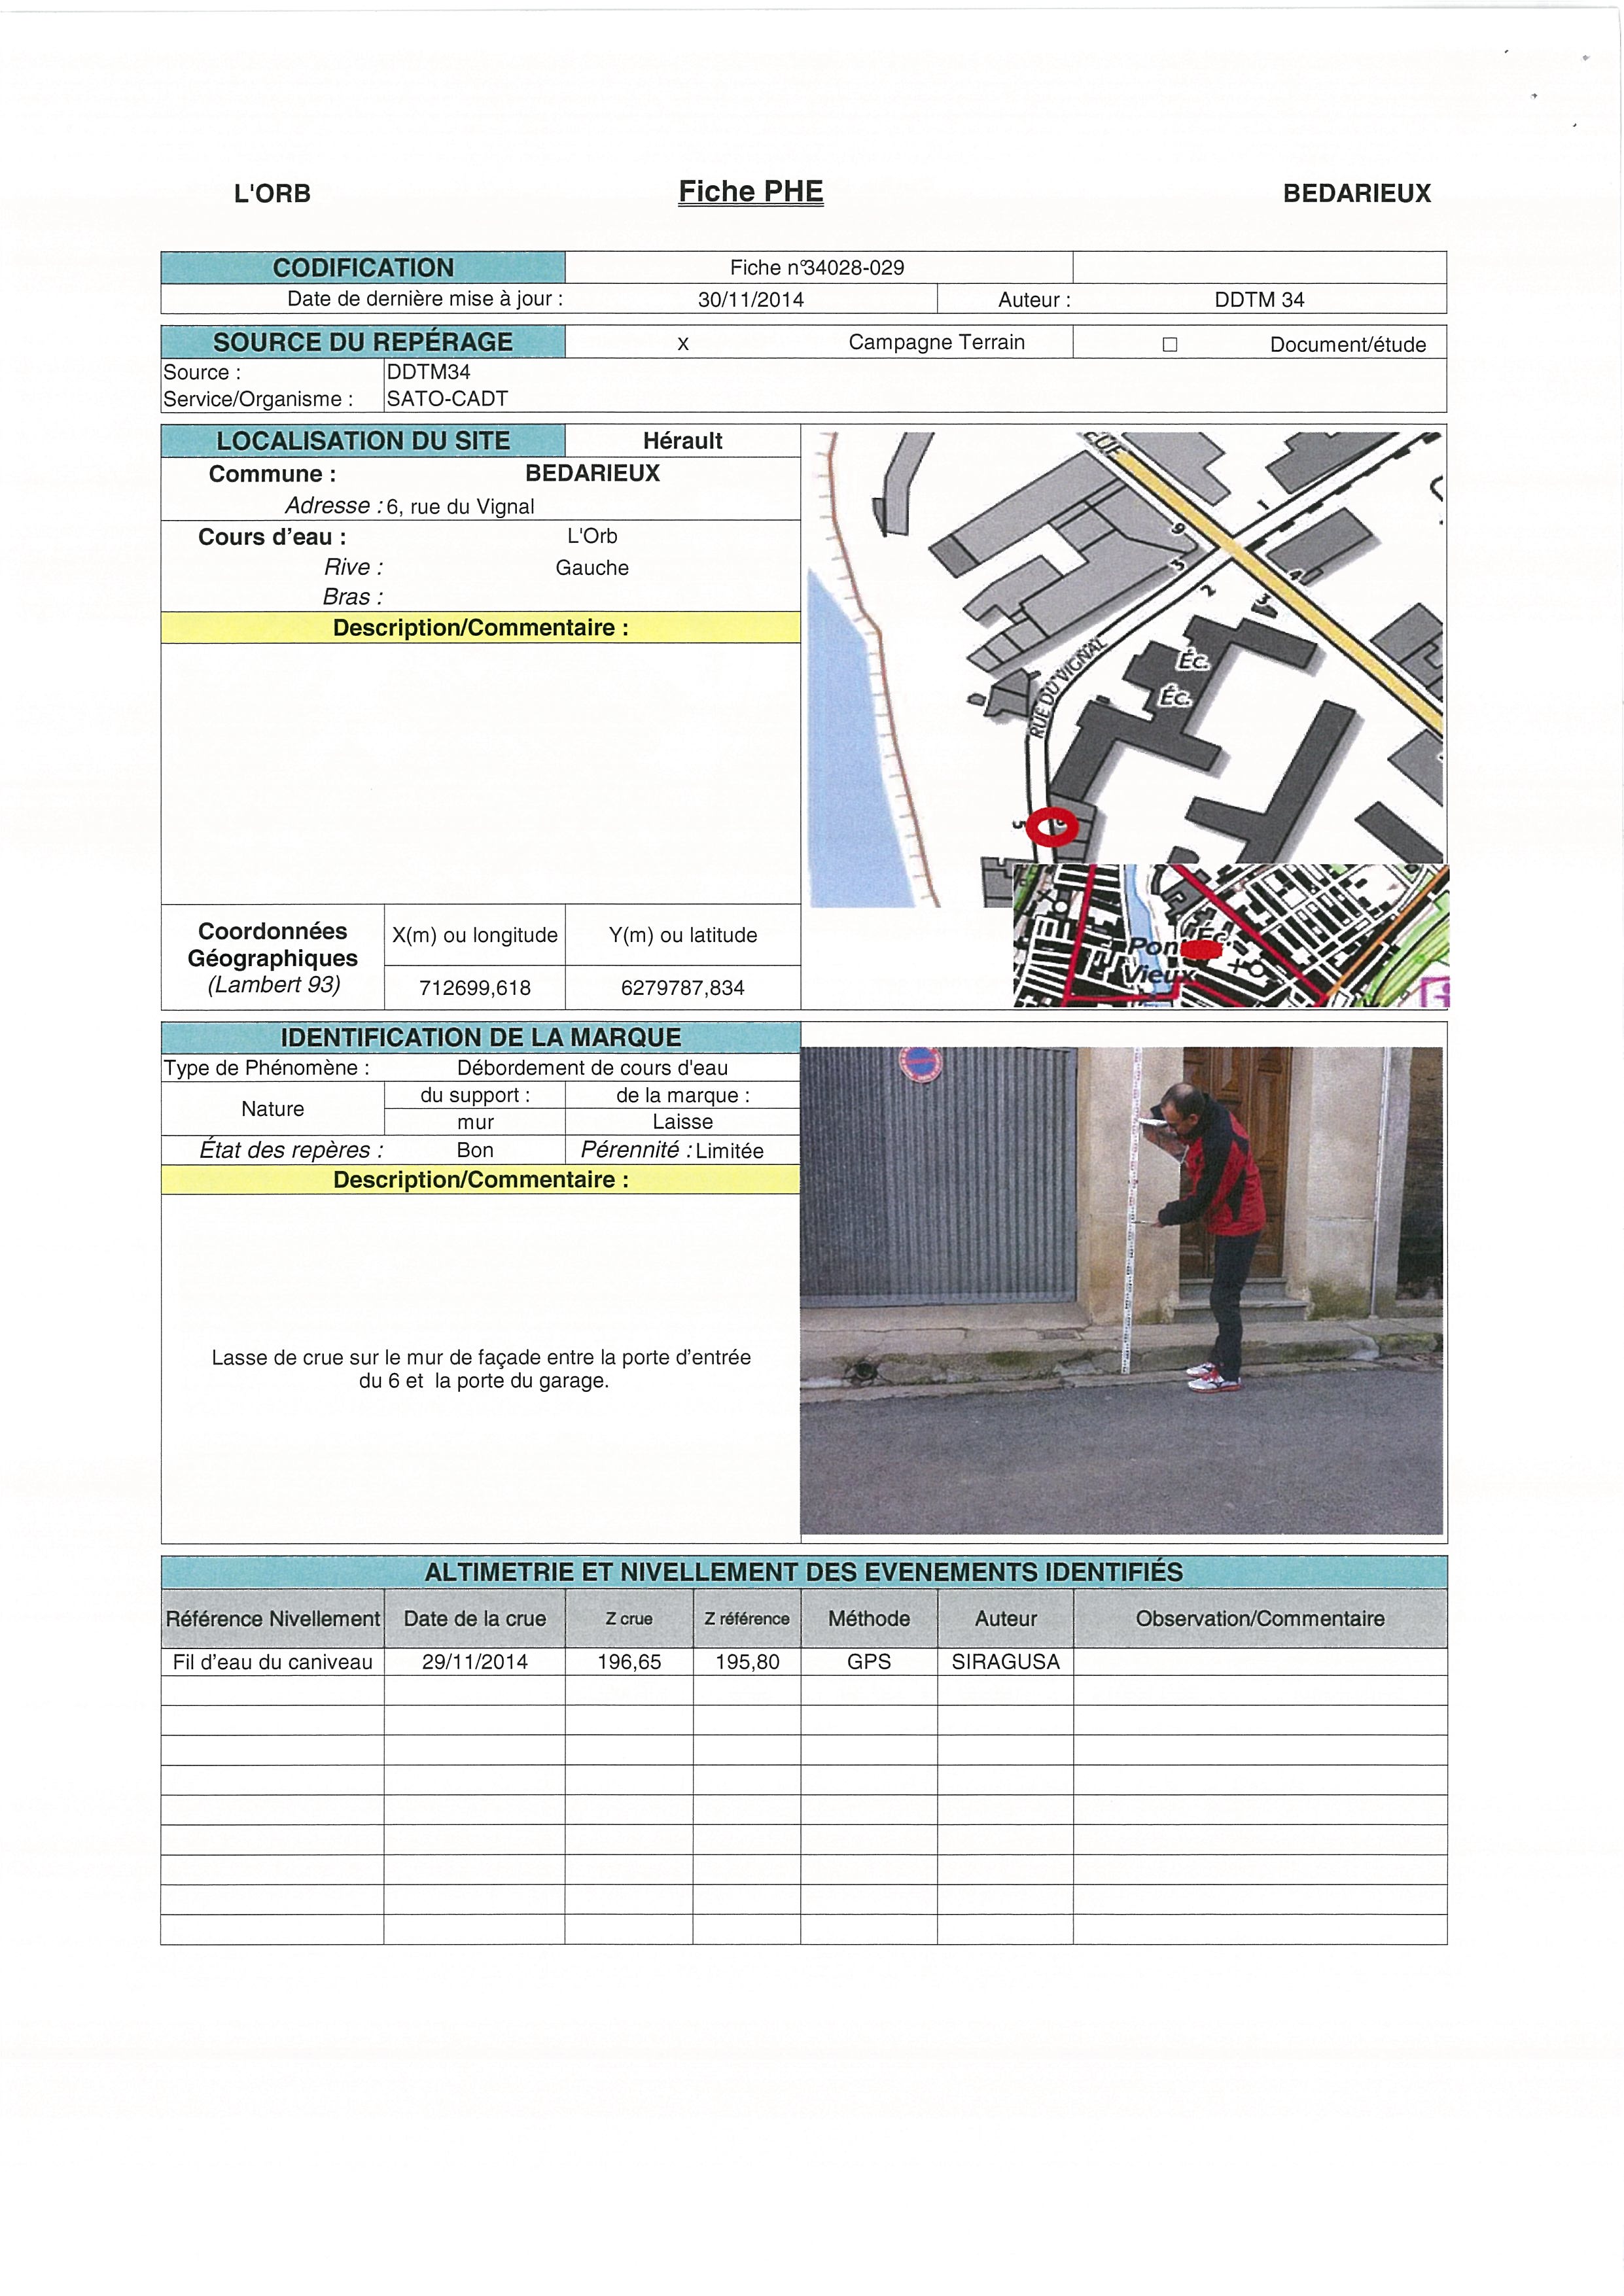
Task: Select the longitude value '712699,618'
Action: click(475, 987)
